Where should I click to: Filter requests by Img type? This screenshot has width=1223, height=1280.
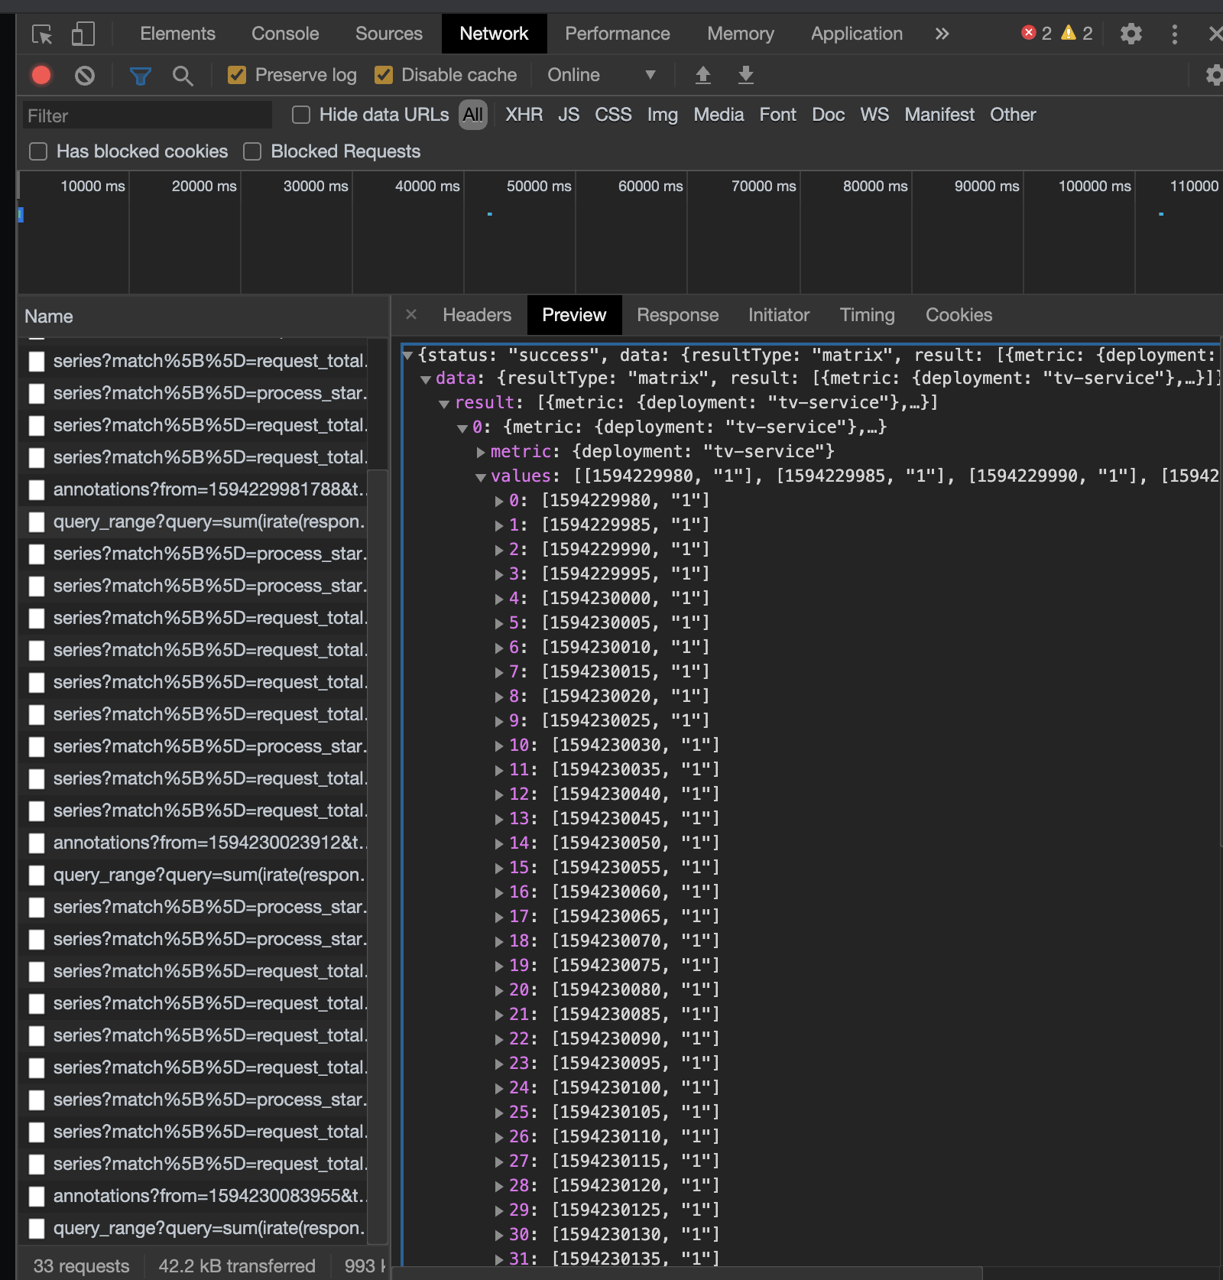click(x=663, y=115)
